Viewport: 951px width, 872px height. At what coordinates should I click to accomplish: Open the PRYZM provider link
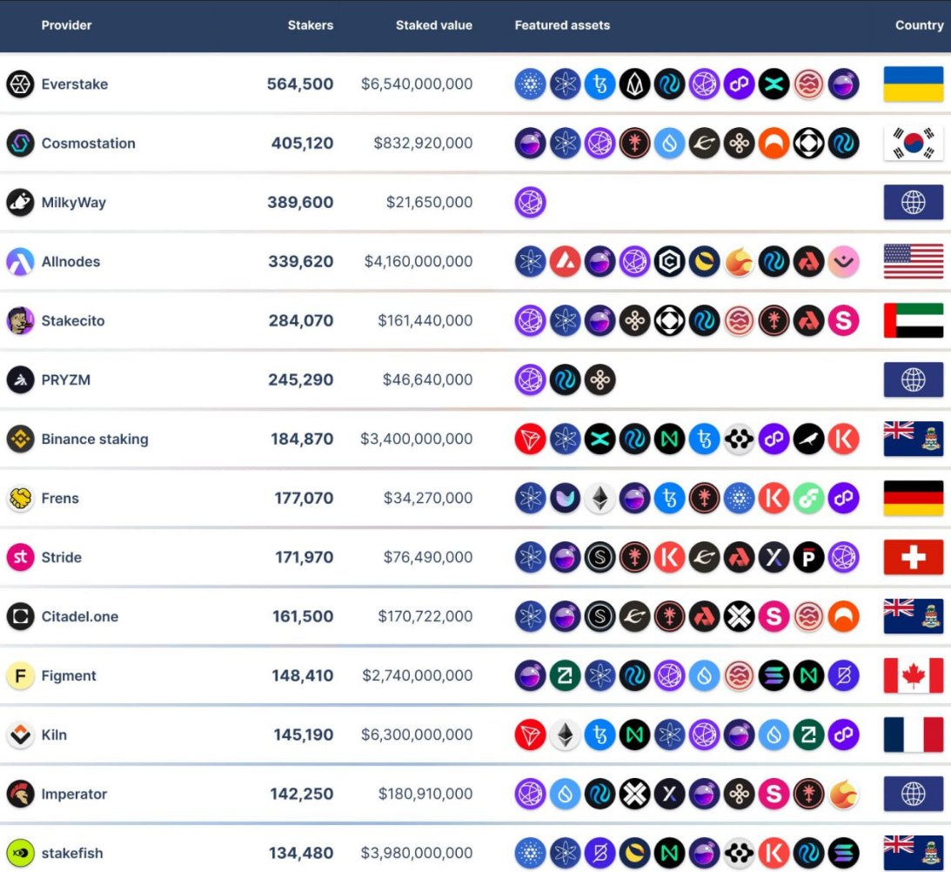tap(66, 380)
